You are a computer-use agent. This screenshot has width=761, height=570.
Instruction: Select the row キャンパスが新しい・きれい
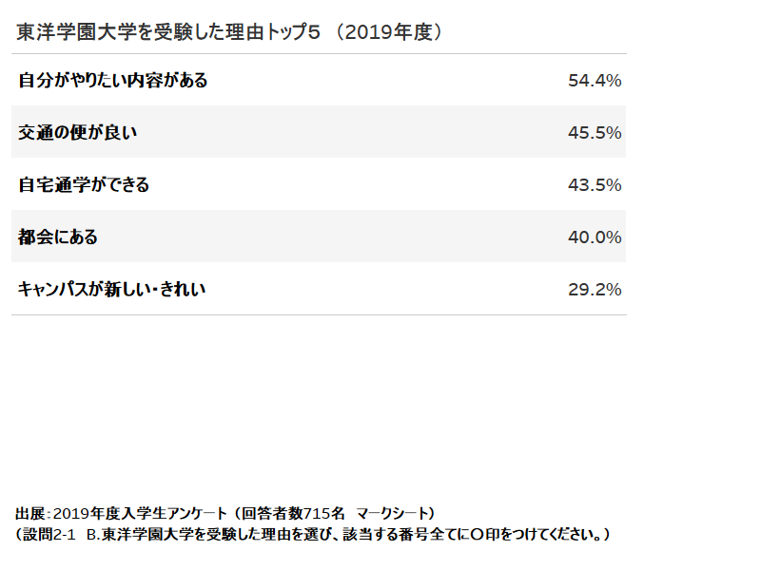click(319, 289)
